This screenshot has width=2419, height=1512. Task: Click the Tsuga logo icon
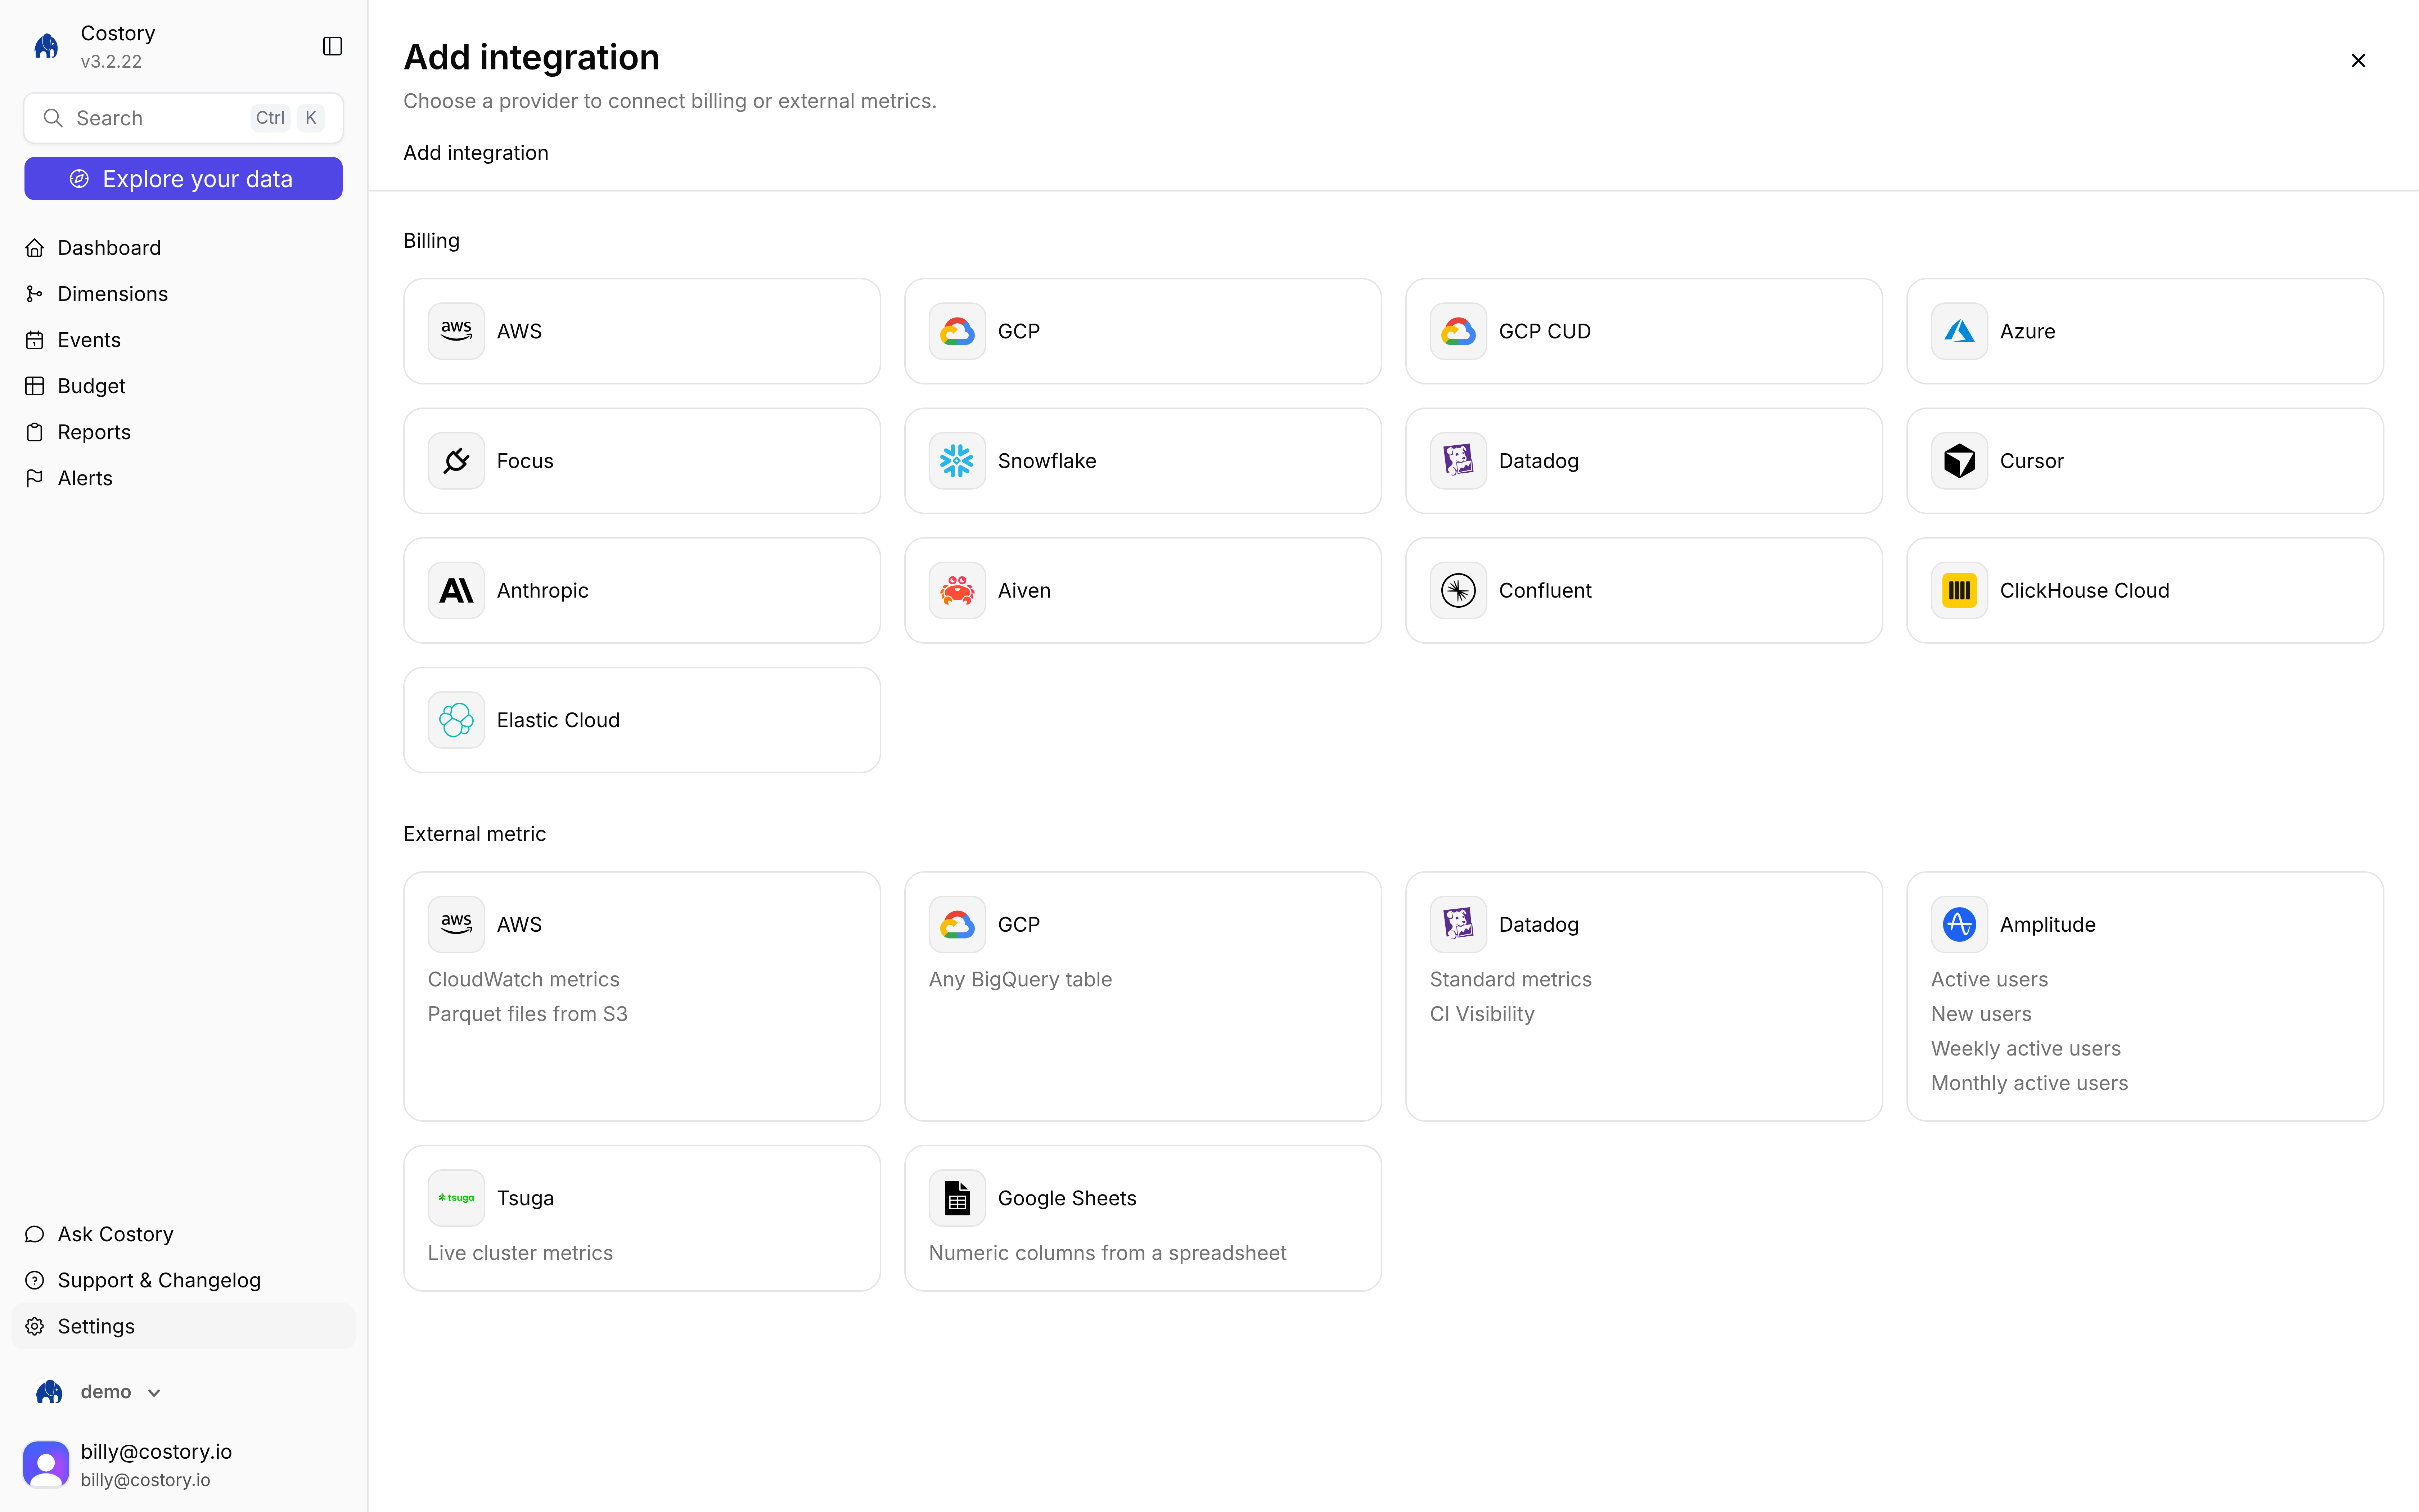pos(456,1198)
